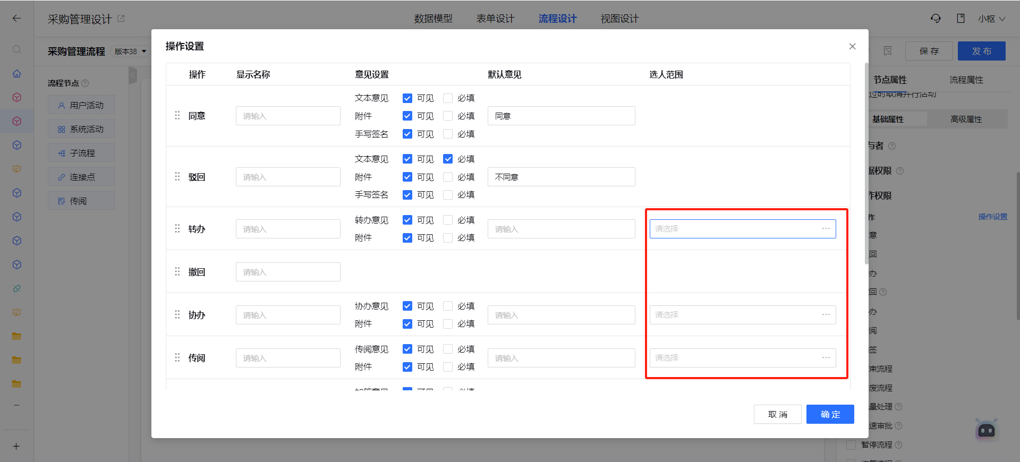Open the first yellow folder in sidebar
The image size is (1020, 462).
[17, 336]
